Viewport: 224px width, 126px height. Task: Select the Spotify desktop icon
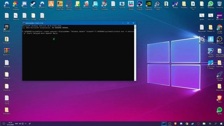(x=219, y=111)
